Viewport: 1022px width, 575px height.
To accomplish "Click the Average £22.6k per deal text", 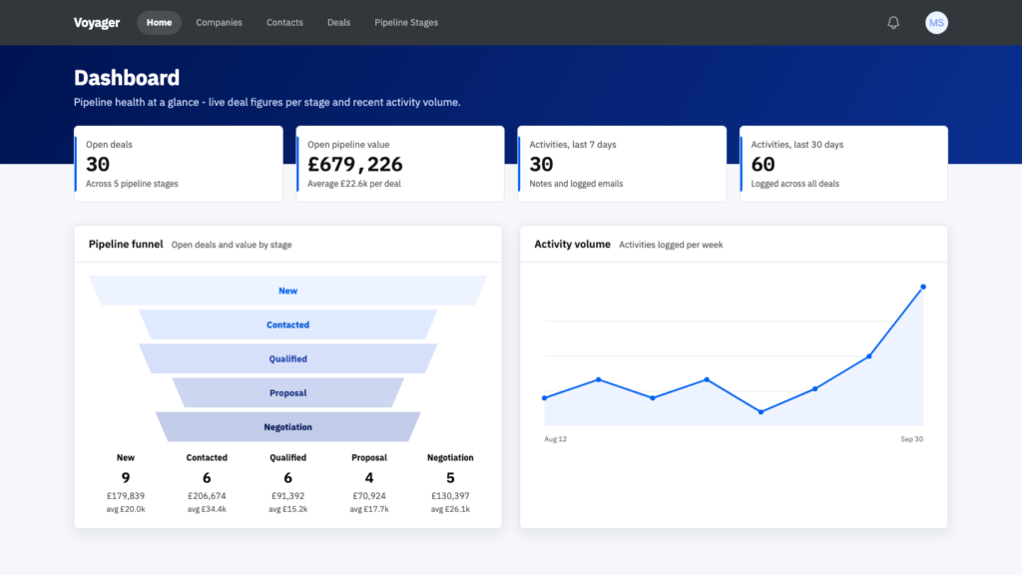I will pos(354,184).
